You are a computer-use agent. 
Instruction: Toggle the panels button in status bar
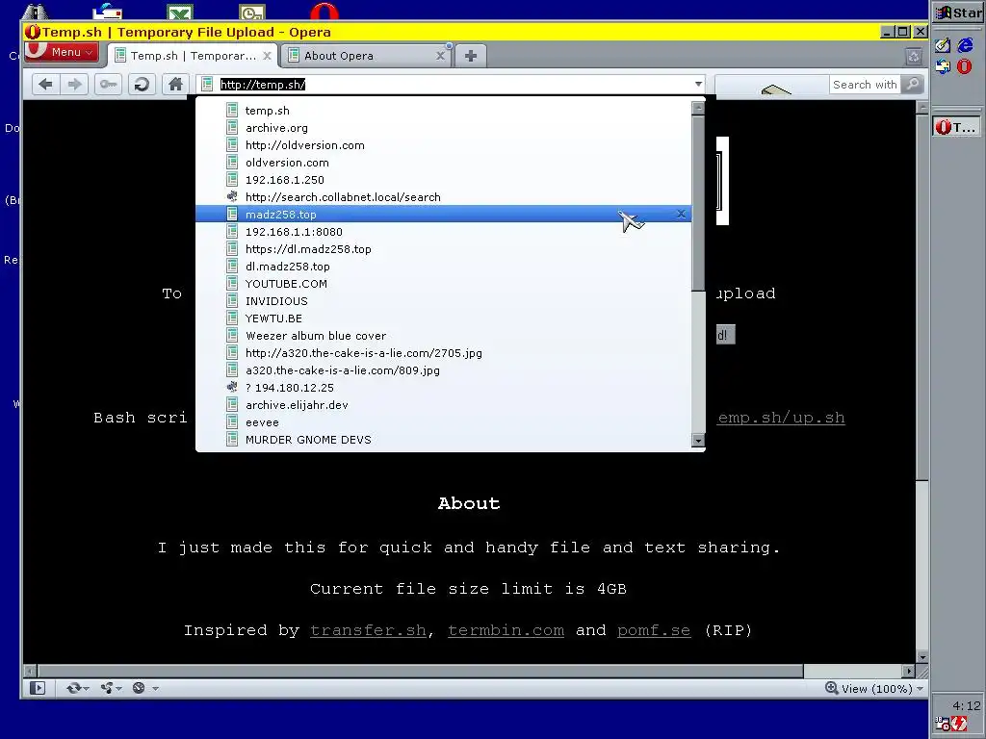(x=38, y=688)
